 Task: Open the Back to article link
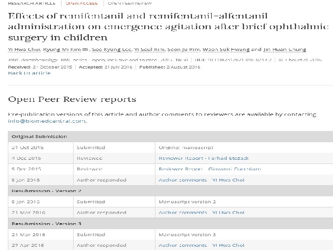tap(29, 73)
